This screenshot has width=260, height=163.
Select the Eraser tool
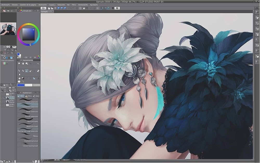click(x=38, y=71)
